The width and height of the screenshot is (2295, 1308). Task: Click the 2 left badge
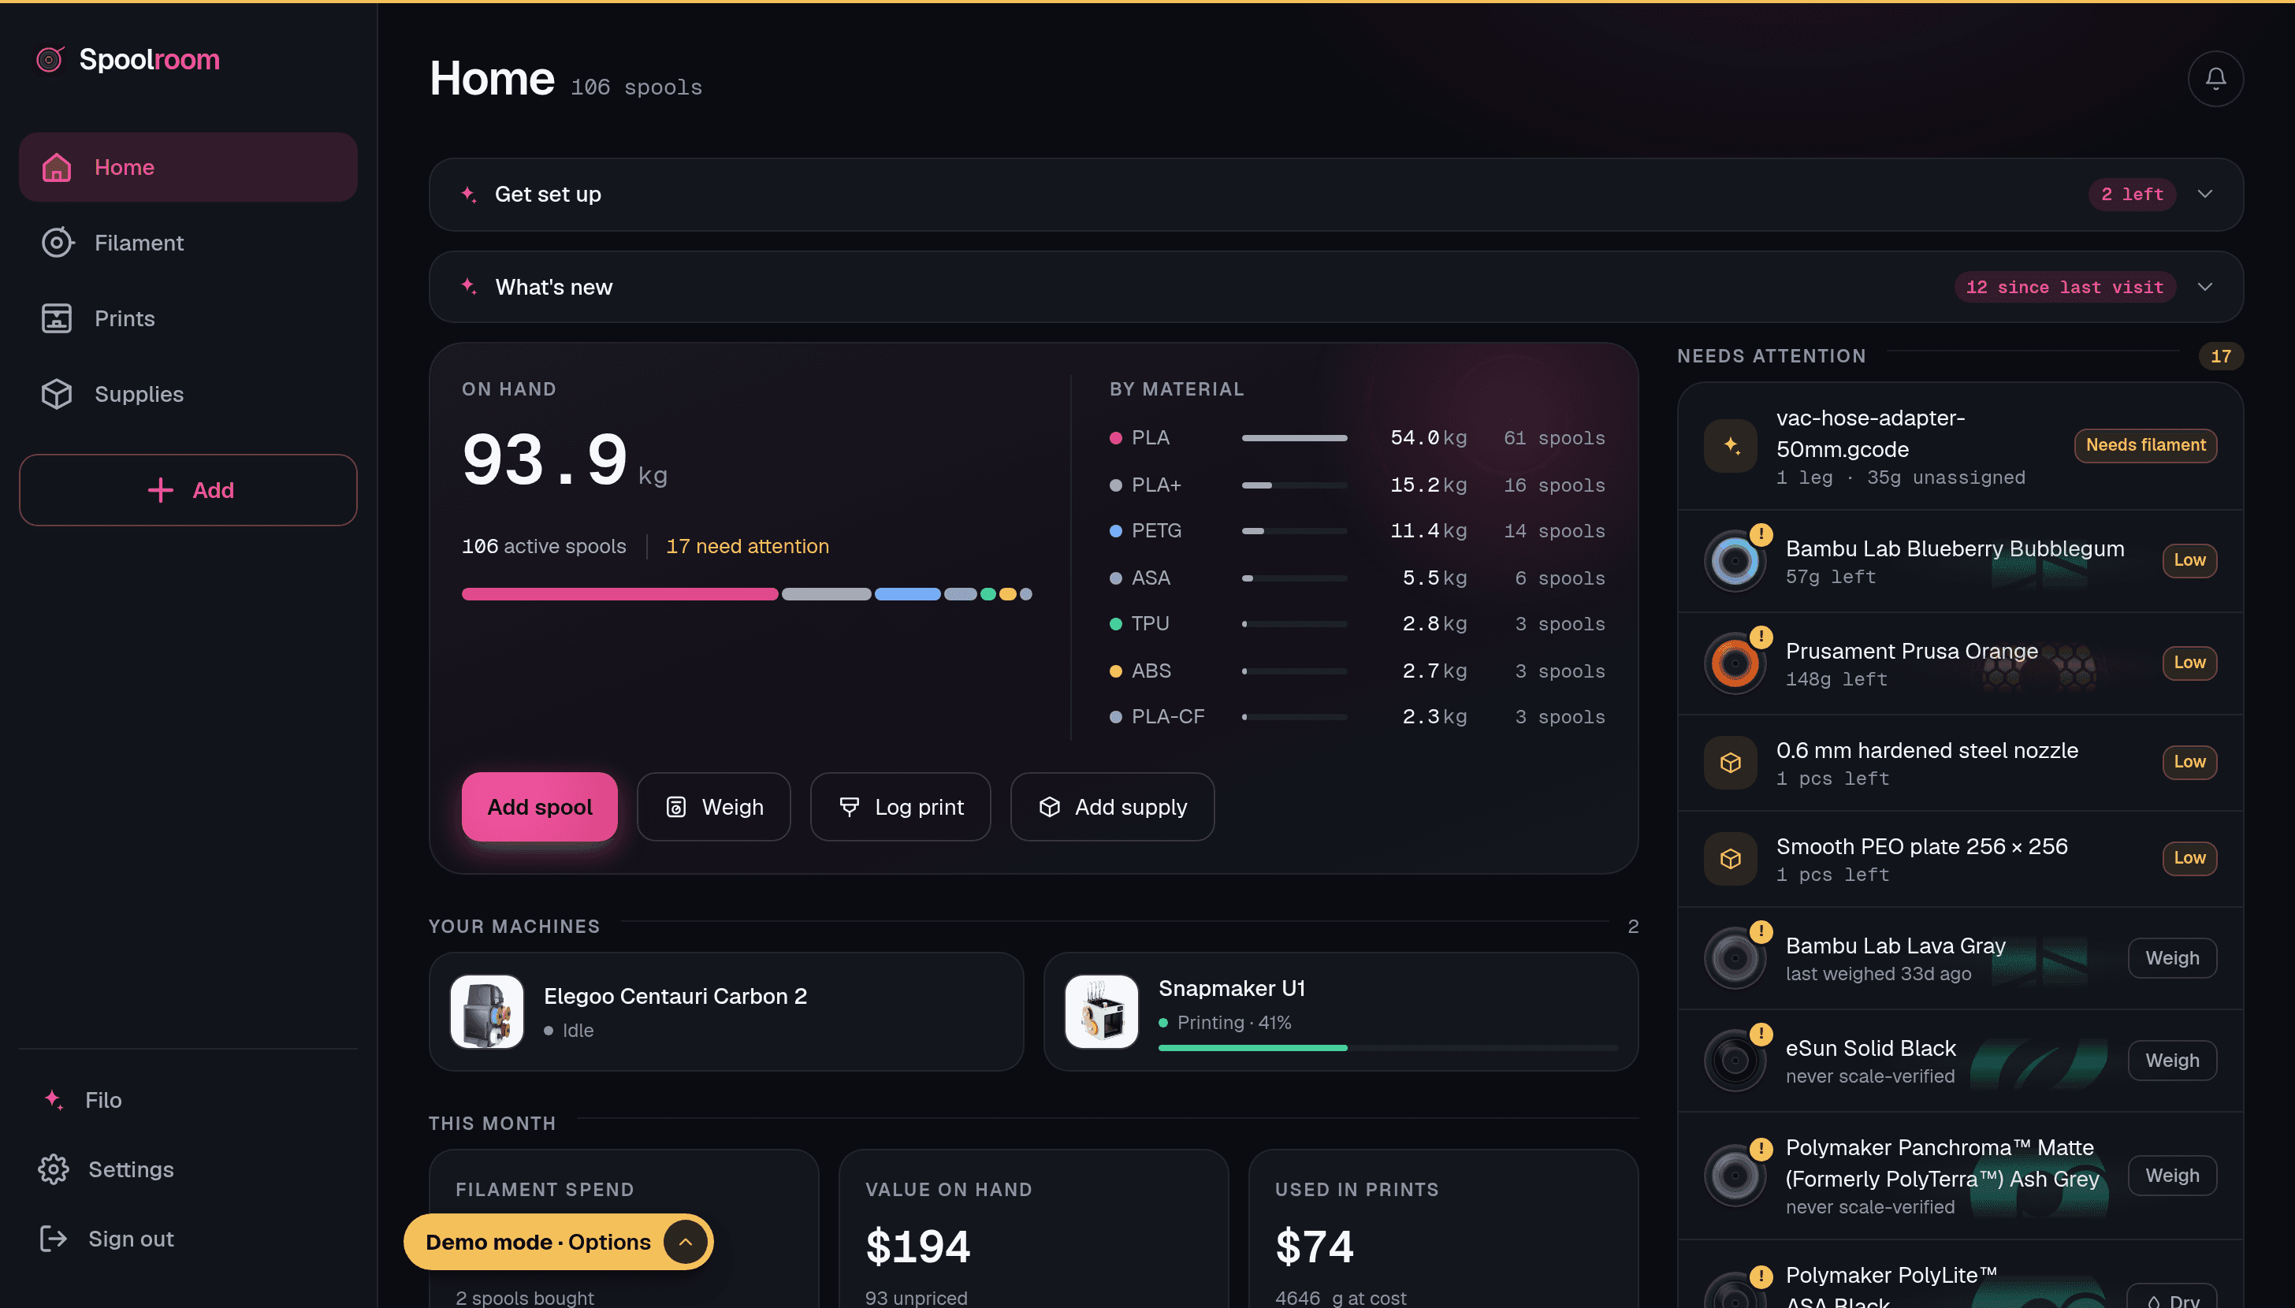click(x=2132, y=194)
